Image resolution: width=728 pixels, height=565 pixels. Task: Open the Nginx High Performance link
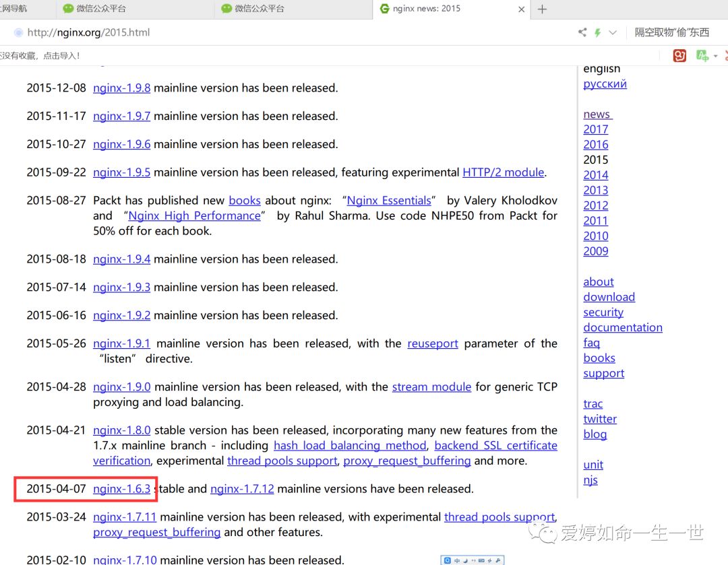coord(195,215)
